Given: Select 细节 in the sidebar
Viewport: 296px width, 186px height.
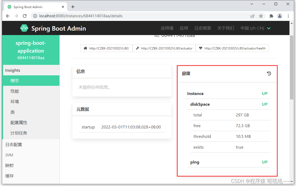Looking at the screenshot, I should point(31,81).
